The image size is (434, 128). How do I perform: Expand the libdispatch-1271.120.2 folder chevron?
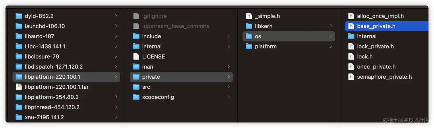[116, 67]
